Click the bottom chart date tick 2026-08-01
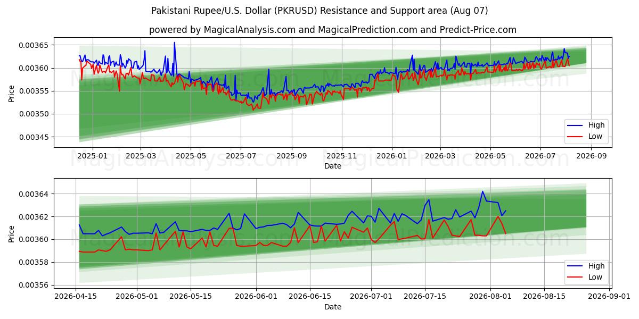This screenshot has width=639, height=319. point(490,297)
